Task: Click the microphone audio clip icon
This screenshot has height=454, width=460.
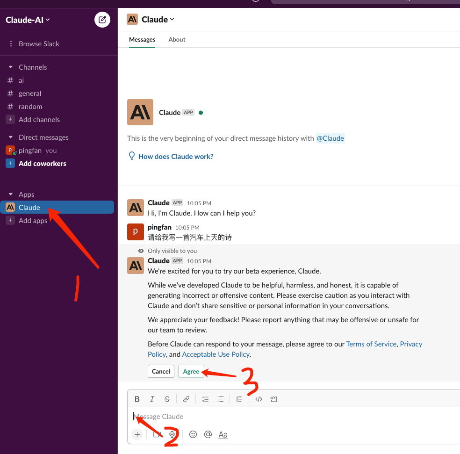Action: tap(172, 434)
